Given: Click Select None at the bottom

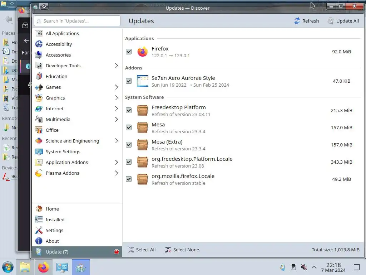Looking at the screenshot, I should point(182,250).
